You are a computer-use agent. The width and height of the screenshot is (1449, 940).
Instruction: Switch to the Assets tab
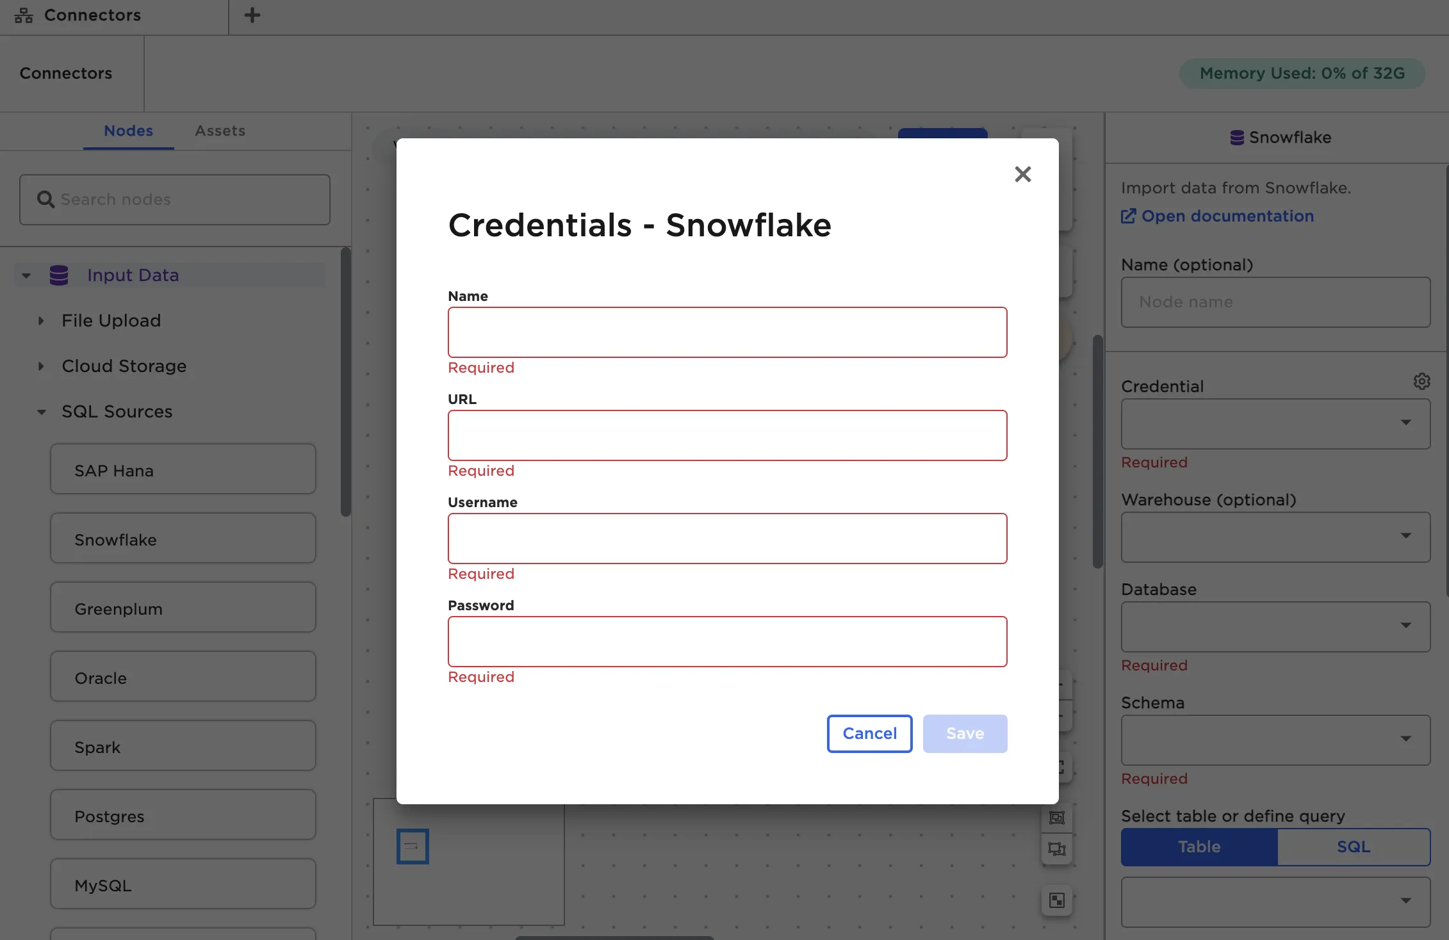[x=220, y=131]
